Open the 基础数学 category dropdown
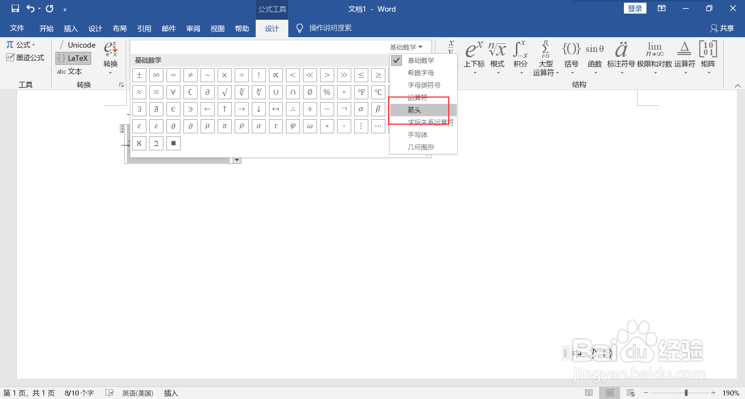Image resolution: width=745 pixels, height=399 pixels. click(x=407, y=47)
